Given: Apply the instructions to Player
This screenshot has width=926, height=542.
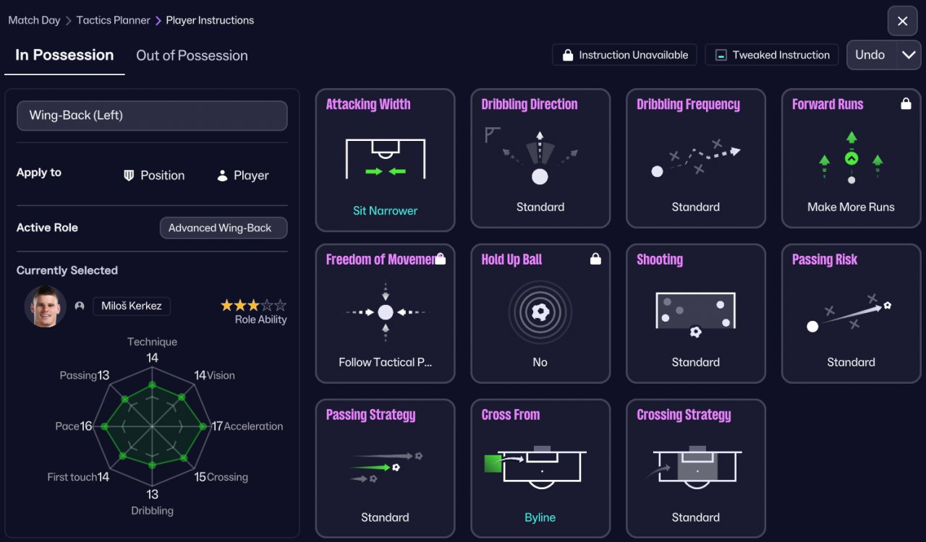Looking at the screenshot, I should [x=243, y=176].
